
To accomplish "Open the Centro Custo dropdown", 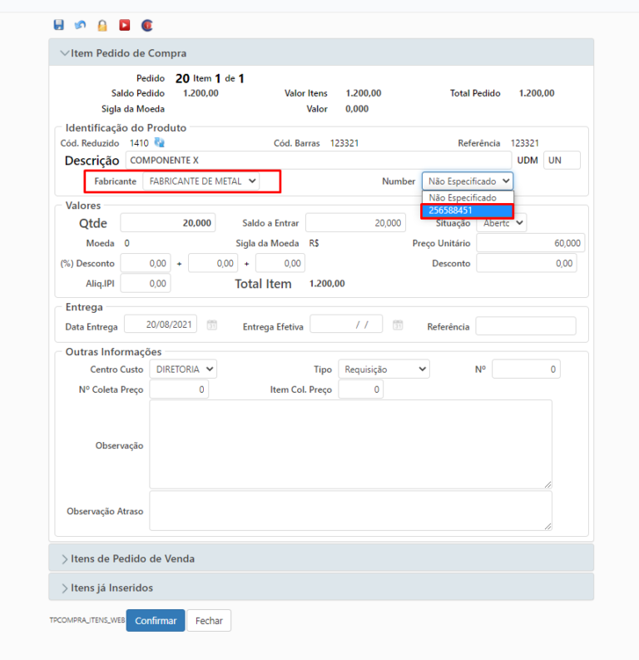I will click(x=182, y=369).
